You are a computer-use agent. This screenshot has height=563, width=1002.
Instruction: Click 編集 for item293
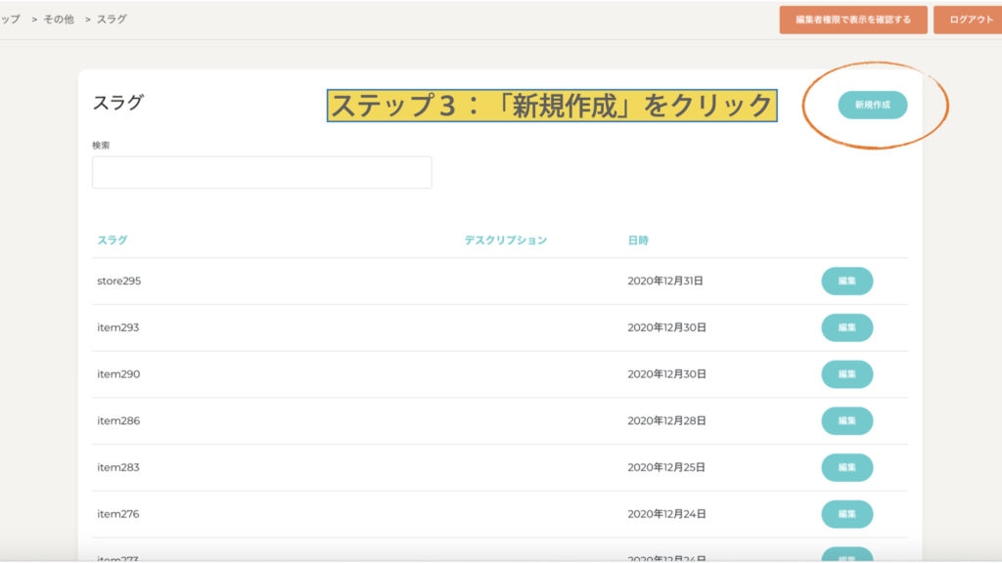(846, 327)
